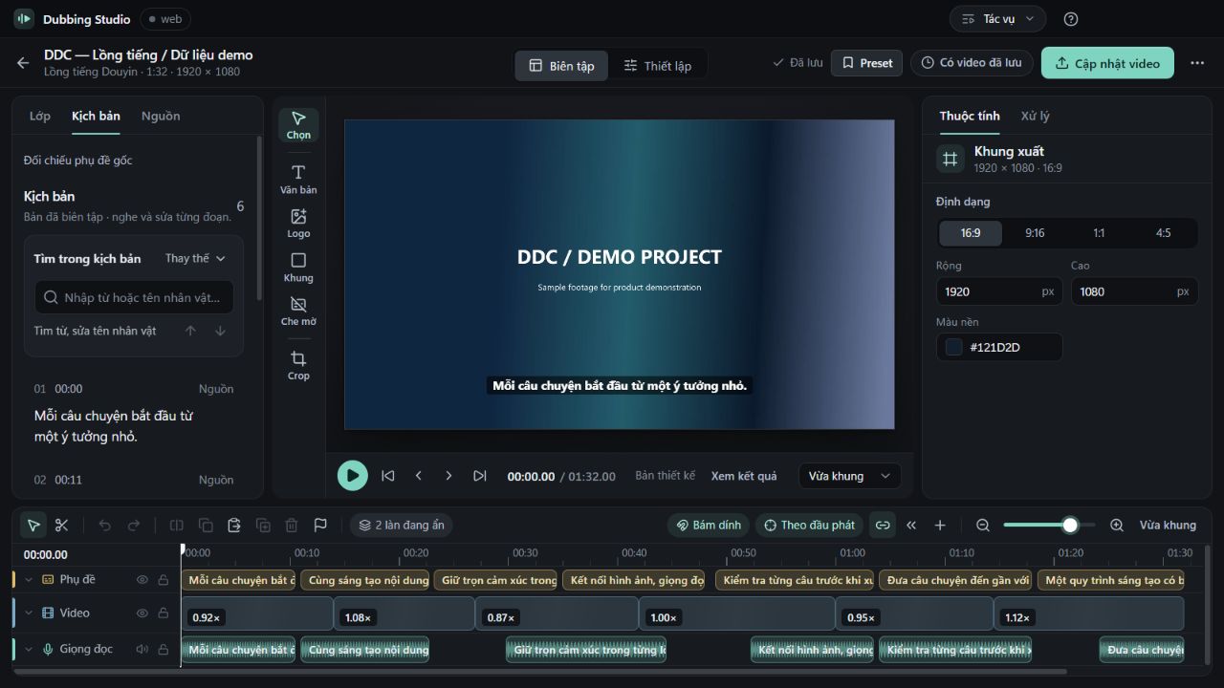Choose the Logo tool in the canvas toolbar
The width and height of the screenshot is (1224, 688).
[x=298, y=223]
